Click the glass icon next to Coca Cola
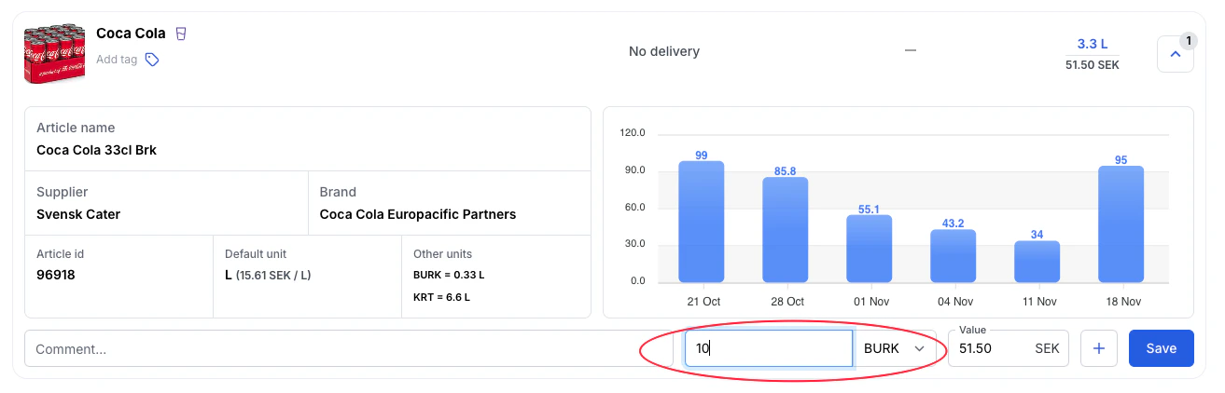 click(181, 34)
